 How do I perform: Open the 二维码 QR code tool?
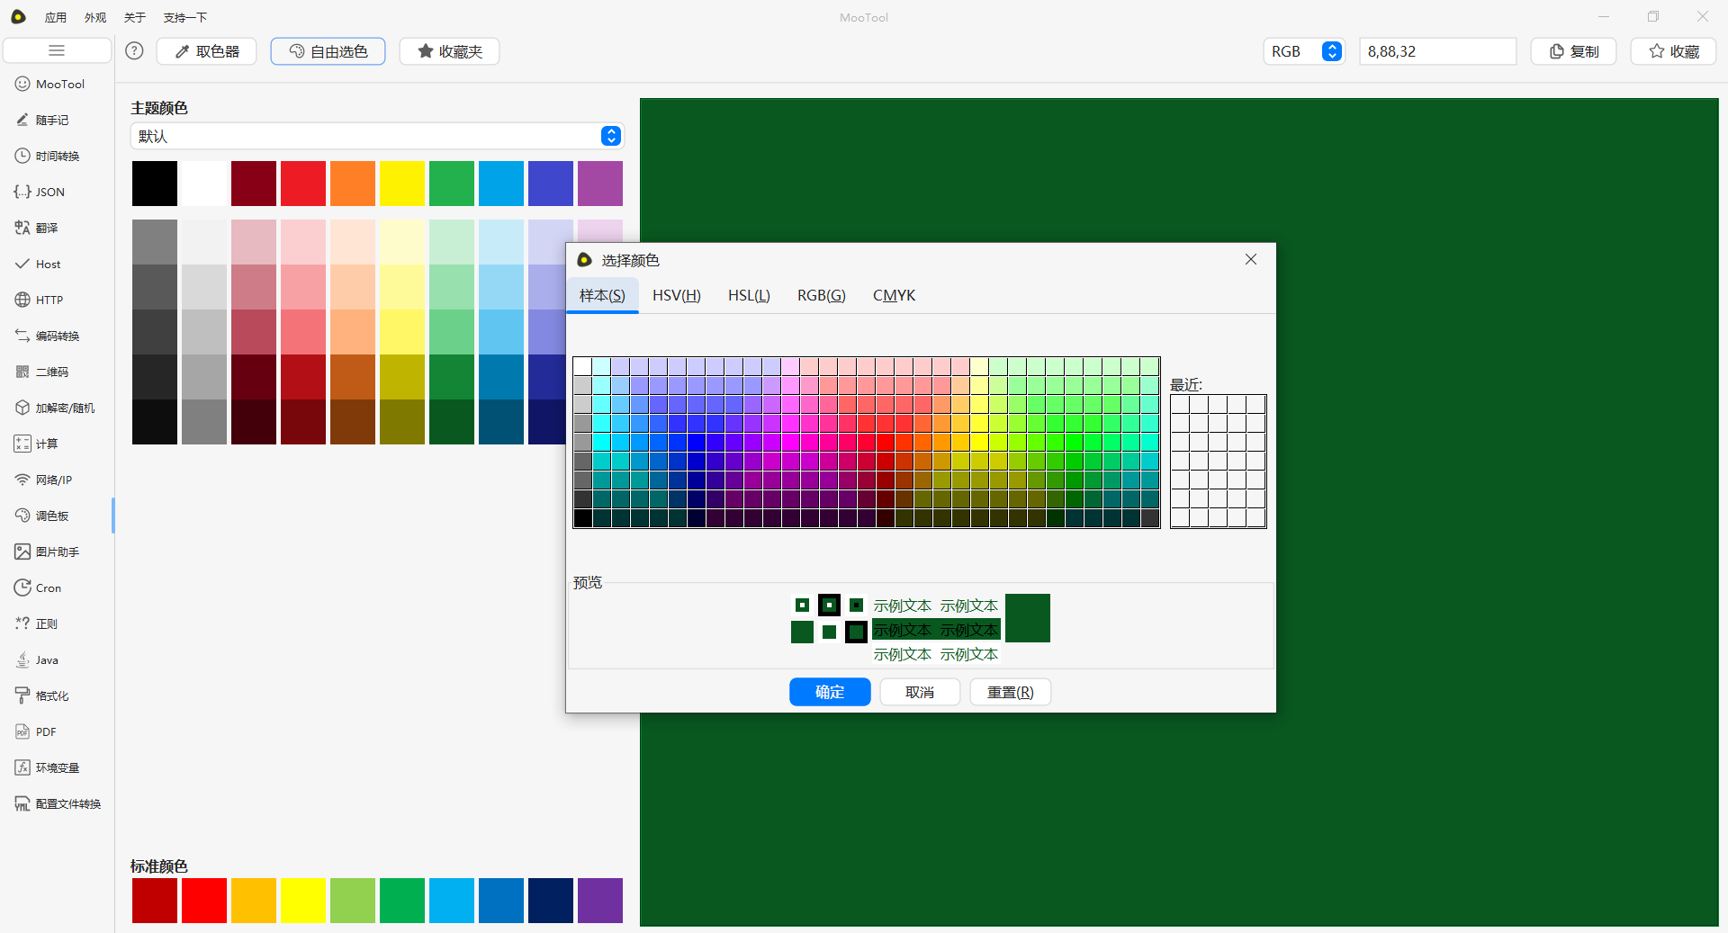tap(51, 372)
